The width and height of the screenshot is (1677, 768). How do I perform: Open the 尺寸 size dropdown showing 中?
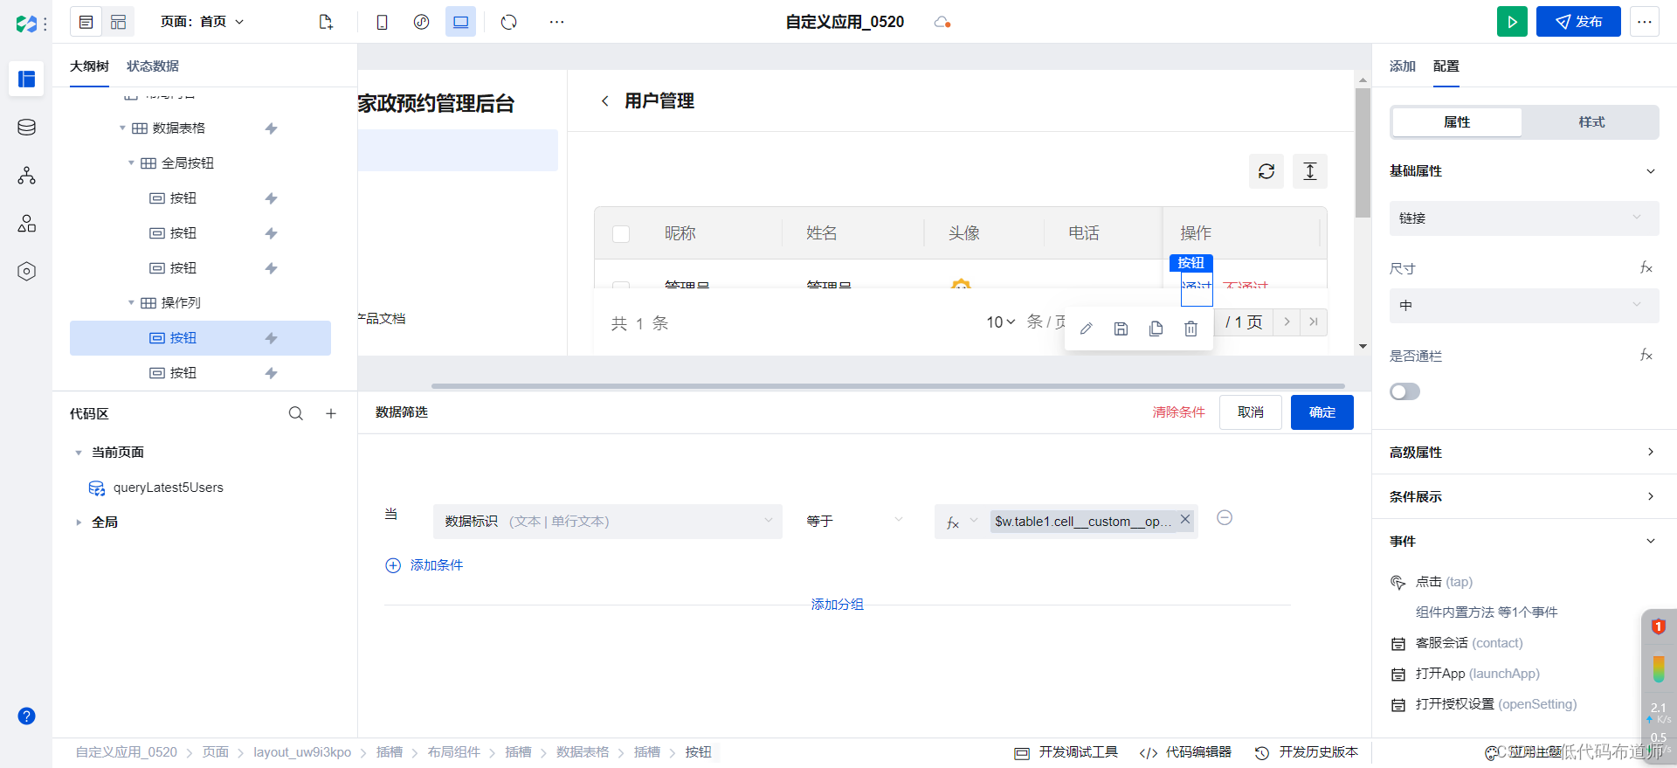coord(1524,306)
